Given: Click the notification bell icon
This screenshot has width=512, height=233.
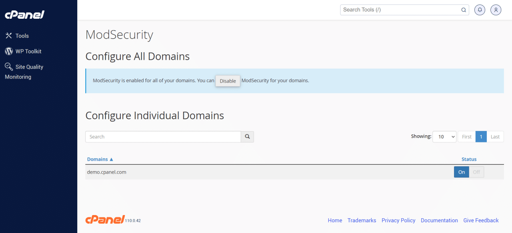Looking at the screenshot, I should [480, 10].
